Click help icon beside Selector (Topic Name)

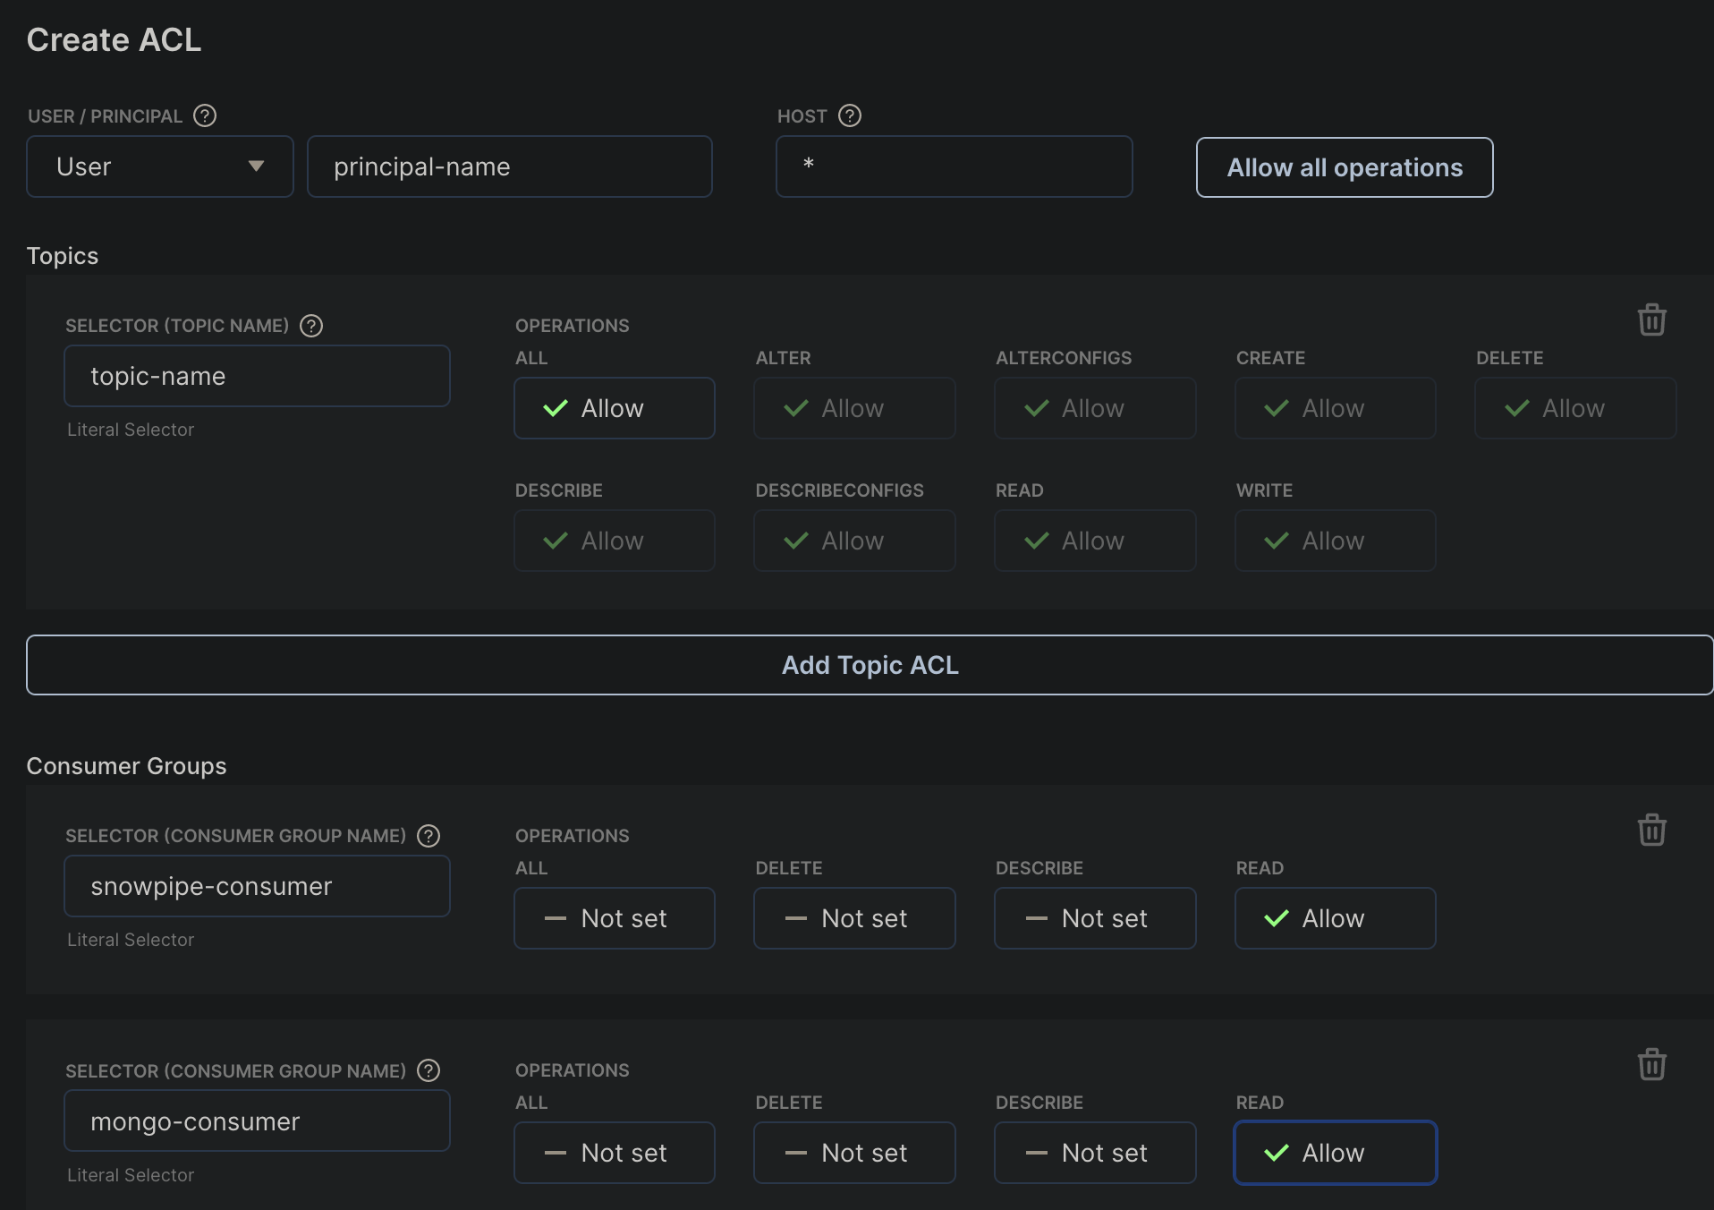[311, 326]
